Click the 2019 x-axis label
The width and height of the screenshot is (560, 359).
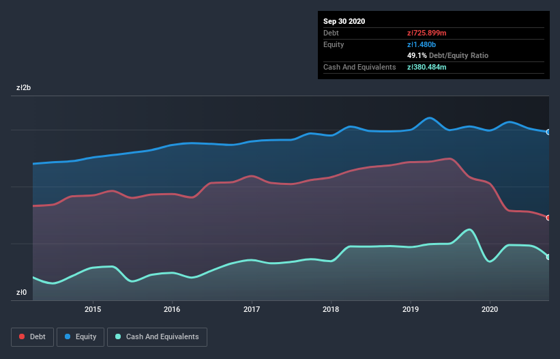(411, 309)
